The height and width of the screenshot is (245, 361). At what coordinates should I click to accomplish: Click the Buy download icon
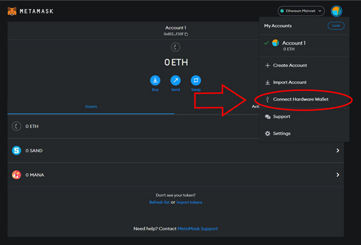click(x=155, y=80)
